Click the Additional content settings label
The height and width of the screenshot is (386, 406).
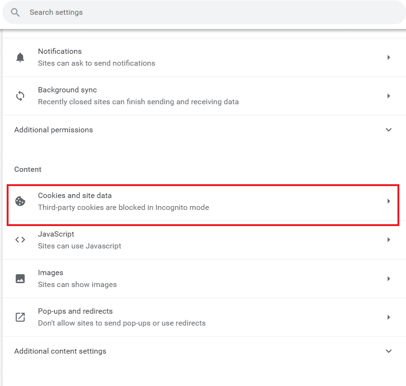(60, 351)
